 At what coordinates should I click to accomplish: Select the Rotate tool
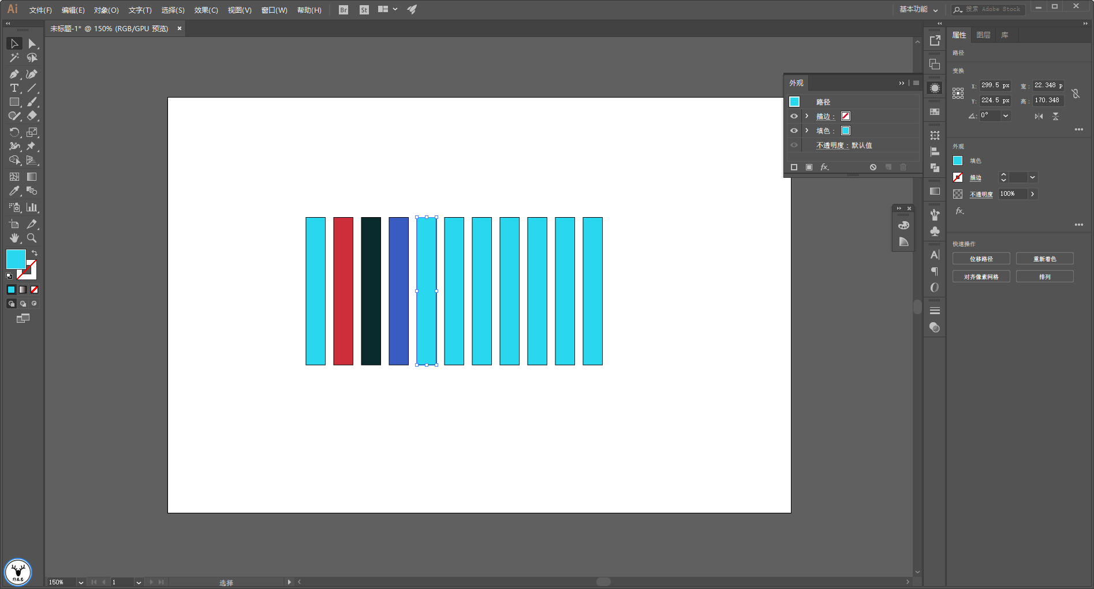coord(14,132)
